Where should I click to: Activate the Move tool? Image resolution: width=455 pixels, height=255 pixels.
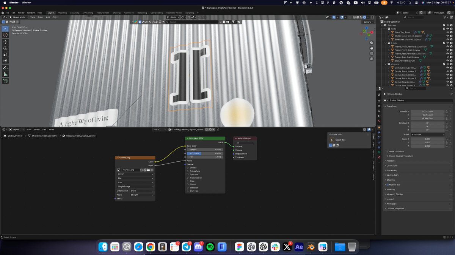coord(5,42)
